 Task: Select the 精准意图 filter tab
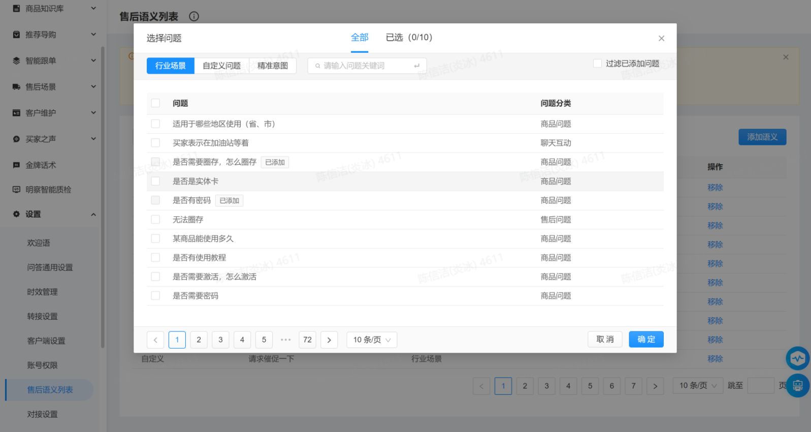pos(273,66)
